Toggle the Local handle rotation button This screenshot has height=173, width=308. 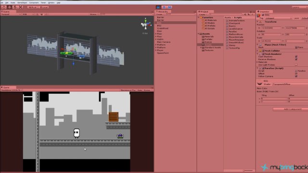coord(44,7)
